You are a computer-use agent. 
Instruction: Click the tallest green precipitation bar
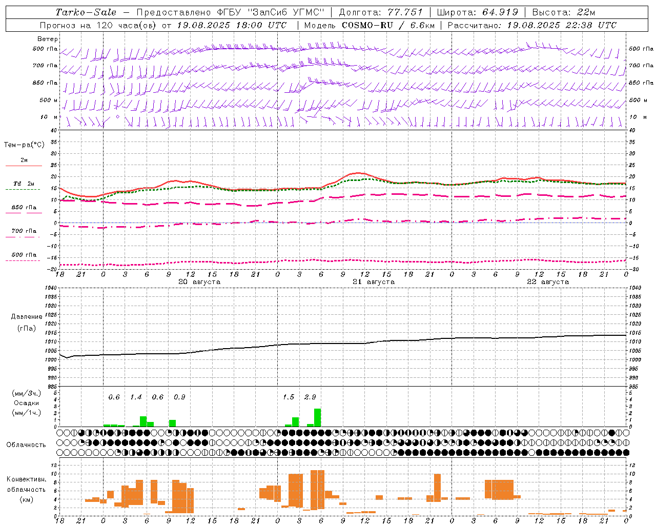coord(318,417)
